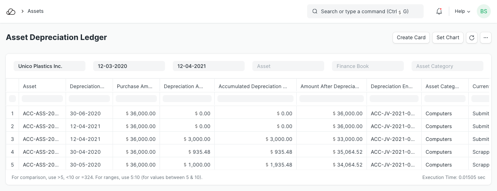Select the $ 3,000.00 depreciation amount cell

(x=187, y=139)
